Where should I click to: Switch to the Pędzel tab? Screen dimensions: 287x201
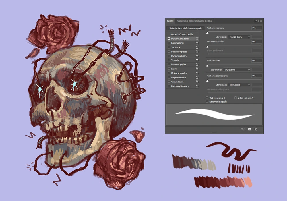pyautogui.click(x=170, y=21)
